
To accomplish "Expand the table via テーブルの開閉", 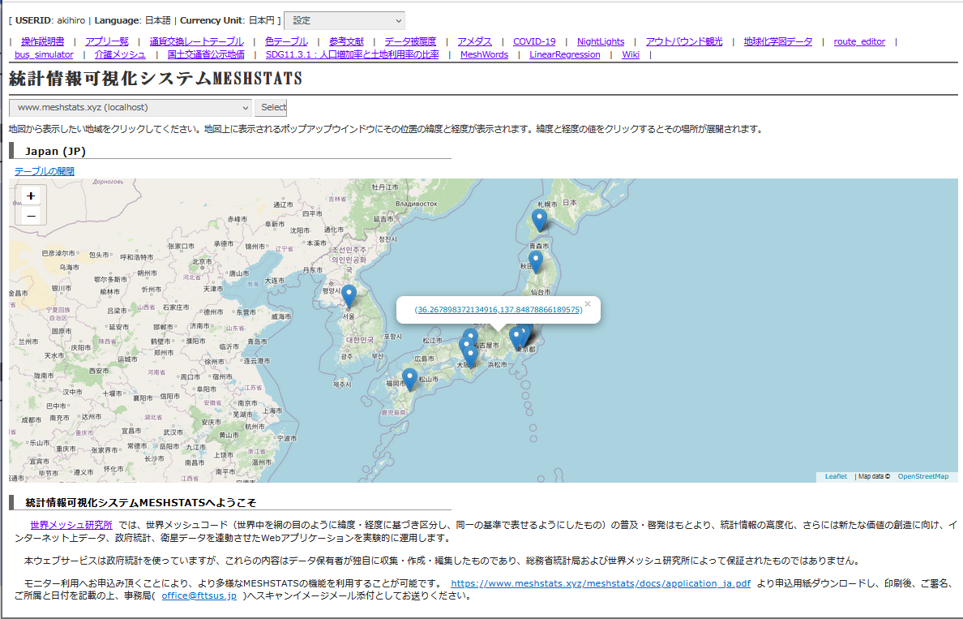I will pos(44,171).
